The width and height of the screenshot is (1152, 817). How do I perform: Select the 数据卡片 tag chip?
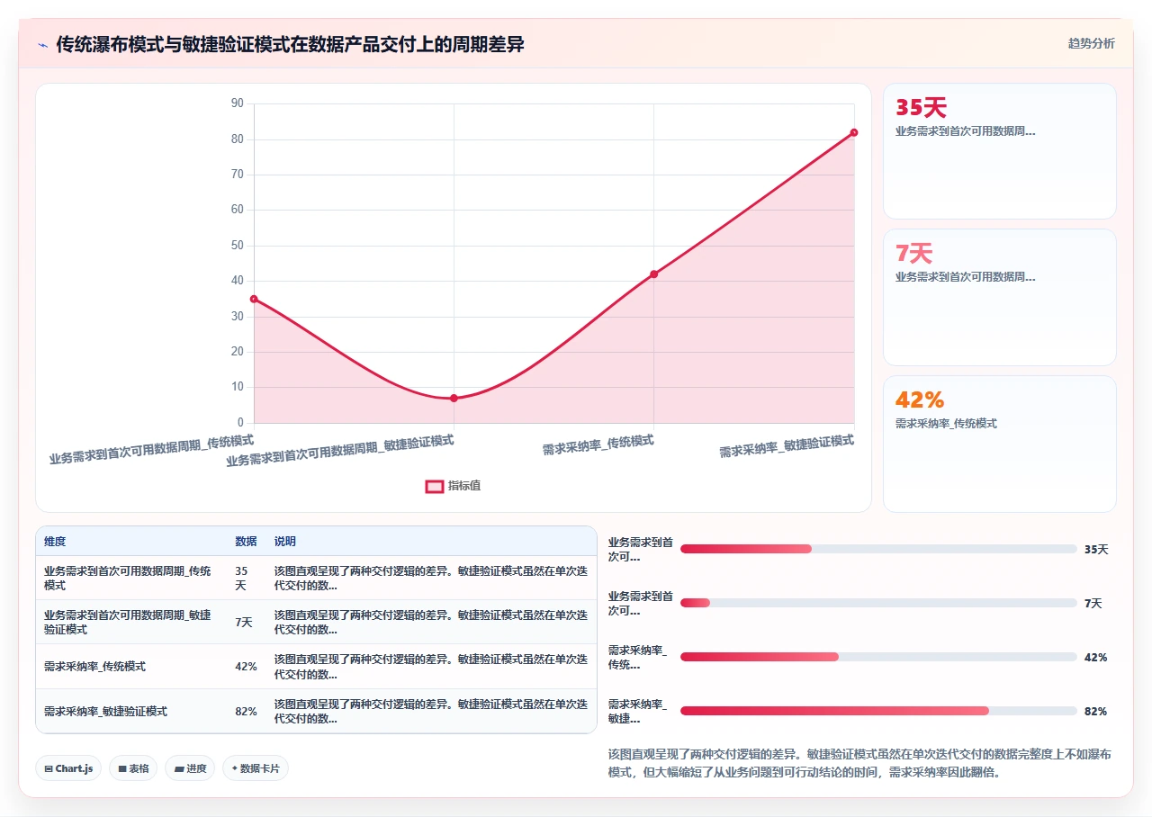pyautogui.click(x=256, y=768)
